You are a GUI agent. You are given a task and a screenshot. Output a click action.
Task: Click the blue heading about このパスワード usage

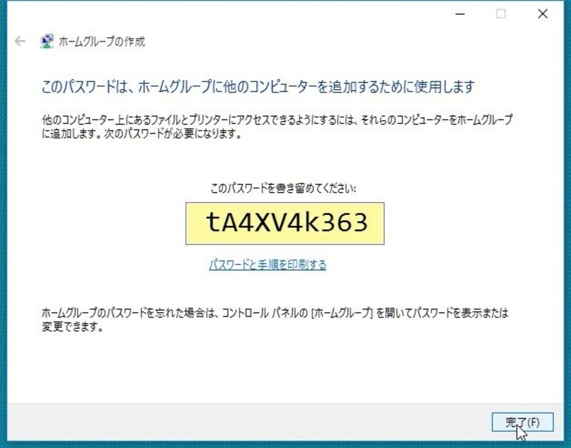[258, 86]
